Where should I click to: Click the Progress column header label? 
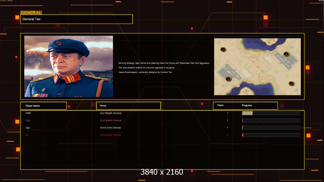click(x=247, y=105)
